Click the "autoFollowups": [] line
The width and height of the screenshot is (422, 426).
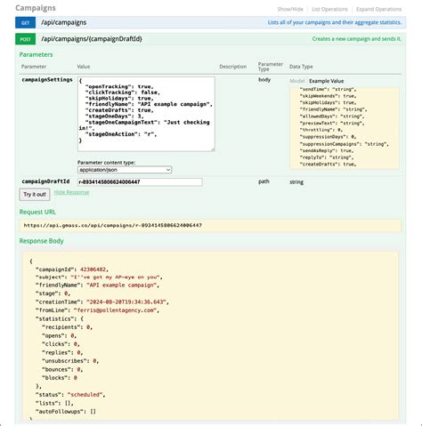click(66, 412)
